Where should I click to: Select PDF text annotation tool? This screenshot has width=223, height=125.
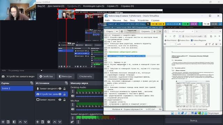(x=210, y=44)
